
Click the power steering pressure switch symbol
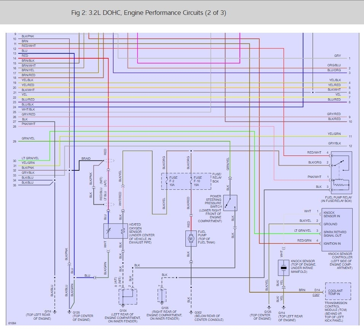tap(230, 203)
